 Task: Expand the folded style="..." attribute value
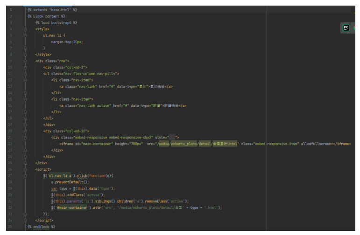coord(172,138)
